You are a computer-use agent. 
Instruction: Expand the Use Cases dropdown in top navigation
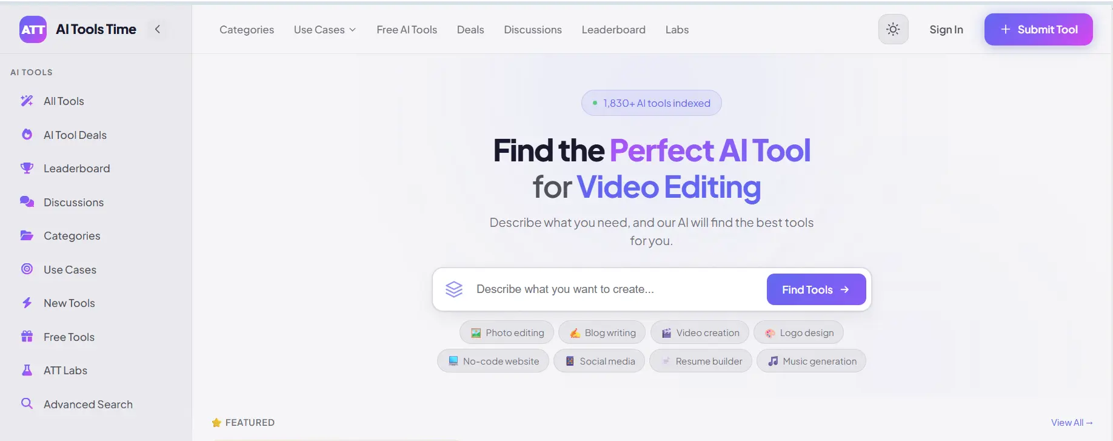click(x=325, y=30)
